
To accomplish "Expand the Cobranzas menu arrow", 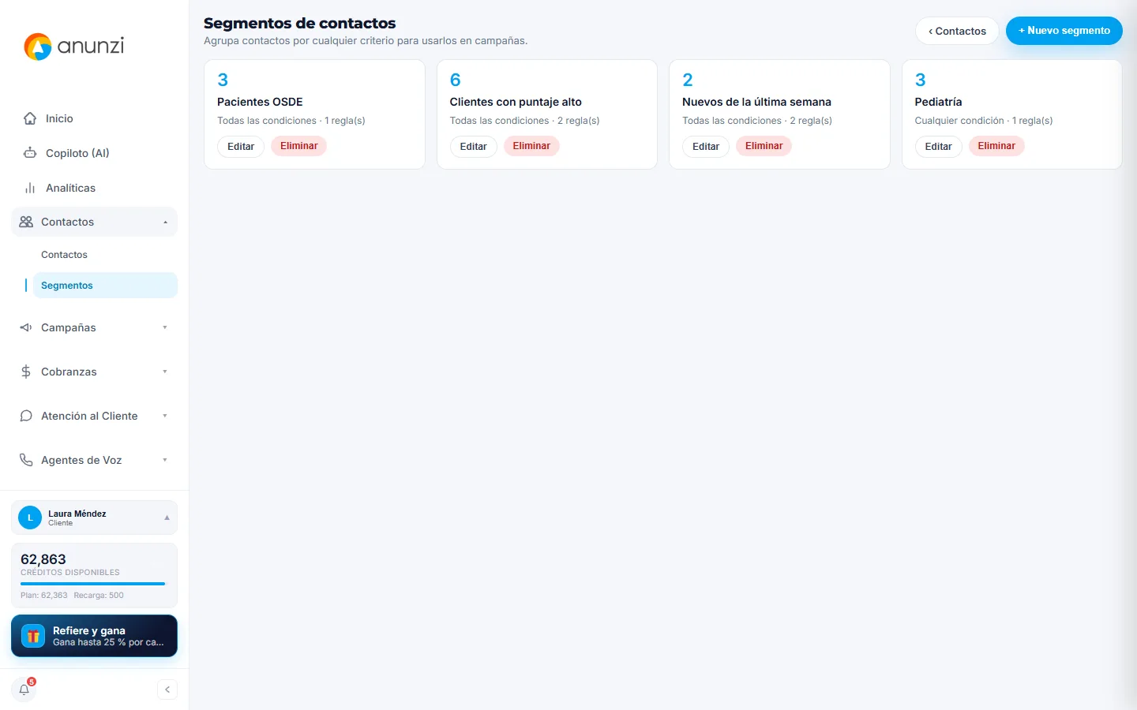I will [x=165, y=372].
